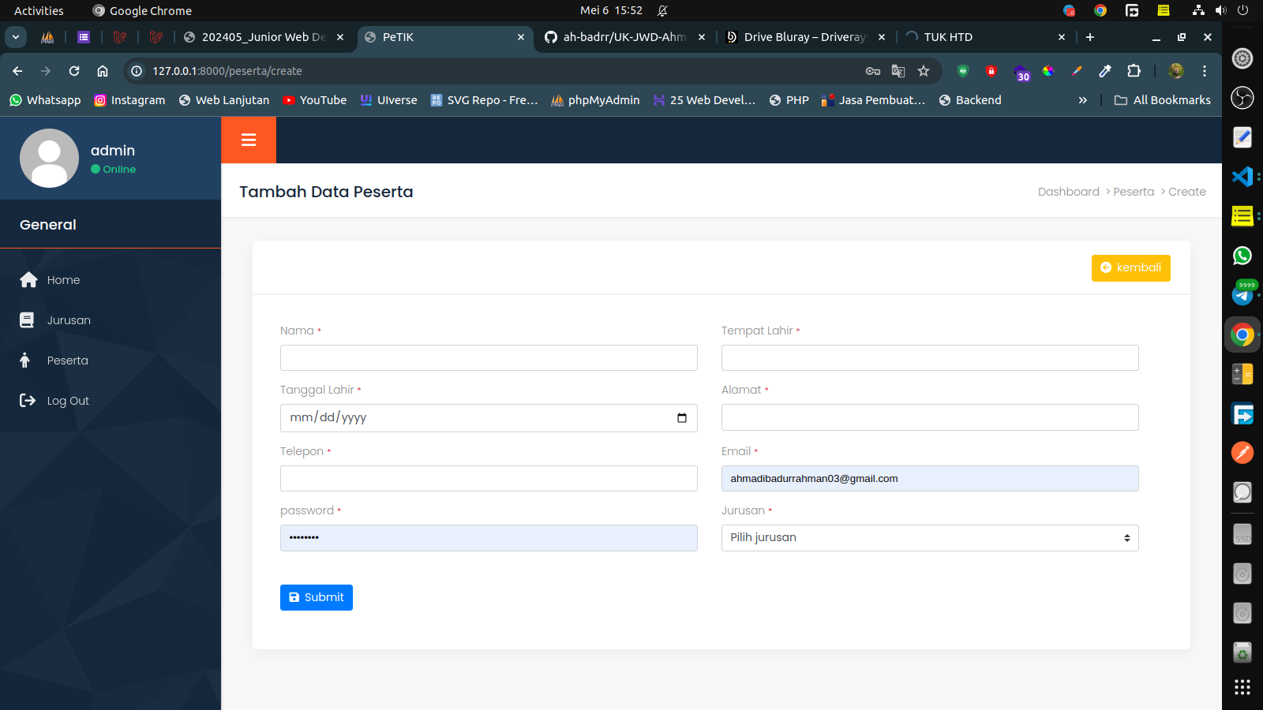This screenshot has width=1263, height=710.
Task: Open the YouTube bookmark
Action: click(x=314, y=100)
